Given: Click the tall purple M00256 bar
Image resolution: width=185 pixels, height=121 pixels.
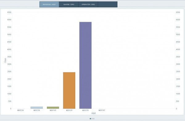Looking at the screenshot, I should (x=85, y=65).
